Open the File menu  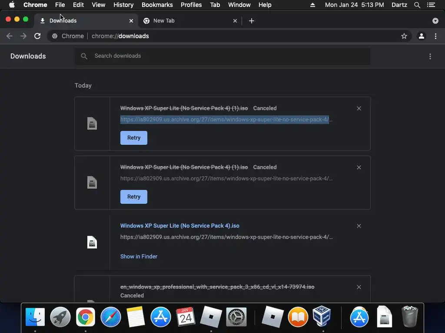pos(60,5)
